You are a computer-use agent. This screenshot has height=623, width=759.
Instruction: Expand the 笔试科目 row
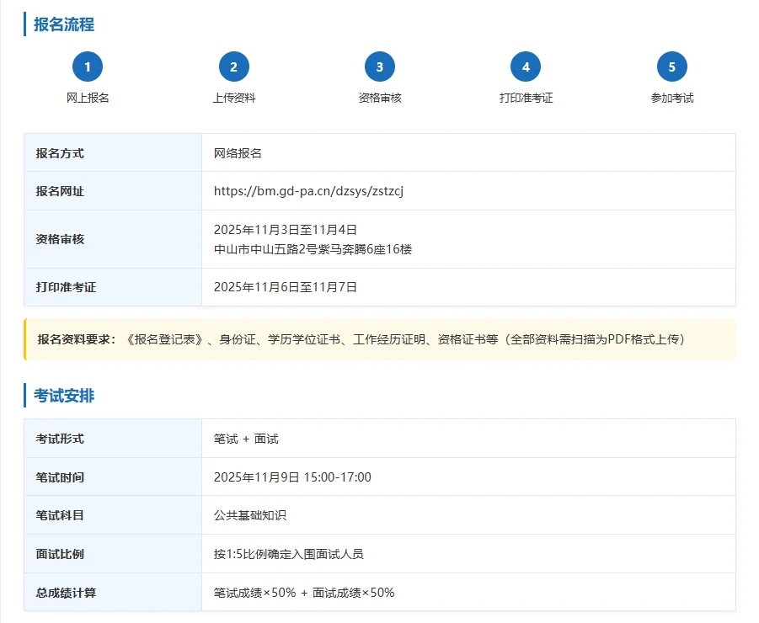tap(379, 515)
